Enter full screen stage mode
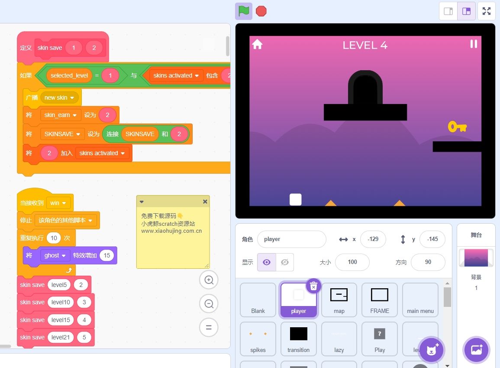Viewport: 500px width, 368px height. point(486,11)
